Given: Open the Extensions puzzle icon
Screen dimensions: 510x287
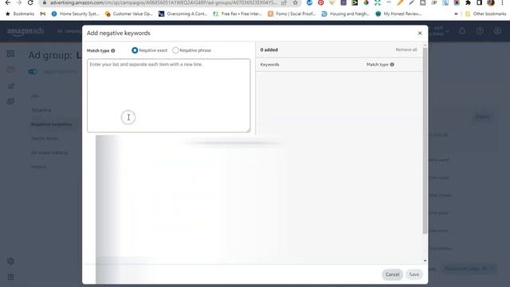Looking at the screenshot, I should [x=468, y=3].
